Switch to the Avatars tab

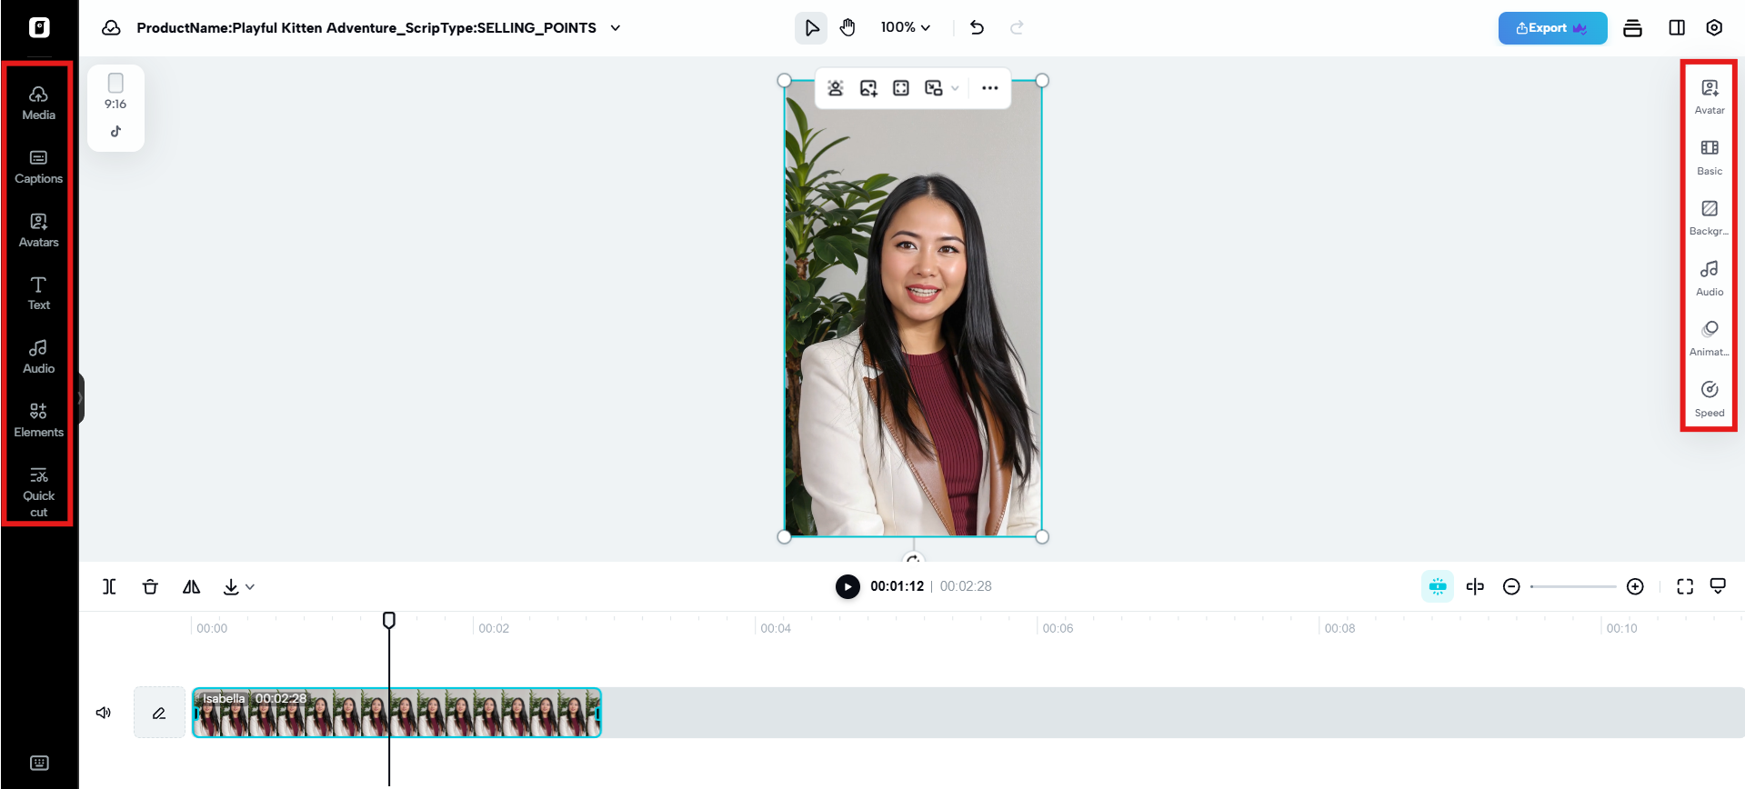[38, 230]
